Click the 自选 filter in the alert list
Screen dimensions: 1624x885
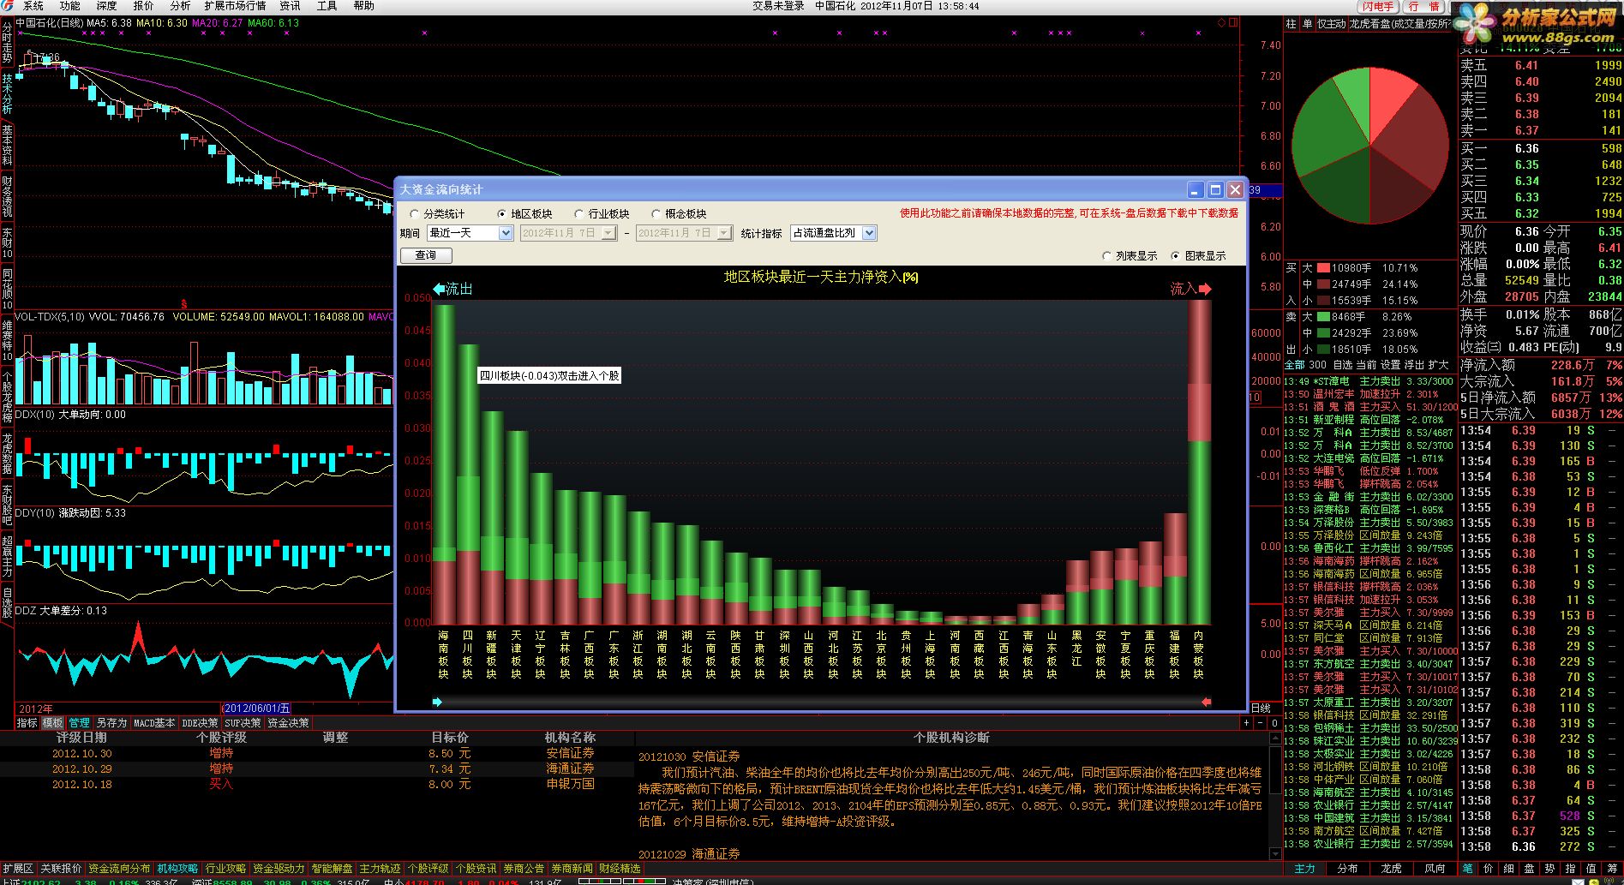pos(1343,365)
